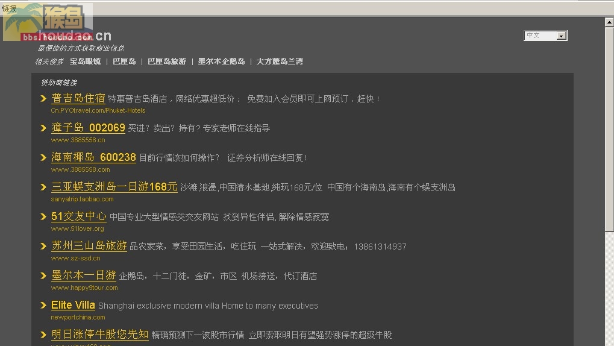Click the 链接 toolbar label
This screenshot has width=614, height=346.
[x=9, y=8]
